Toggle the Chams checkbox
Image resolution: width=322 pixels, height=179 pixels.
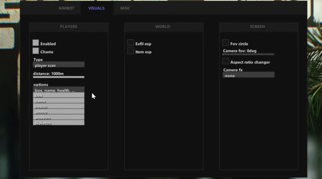(36, 51)
